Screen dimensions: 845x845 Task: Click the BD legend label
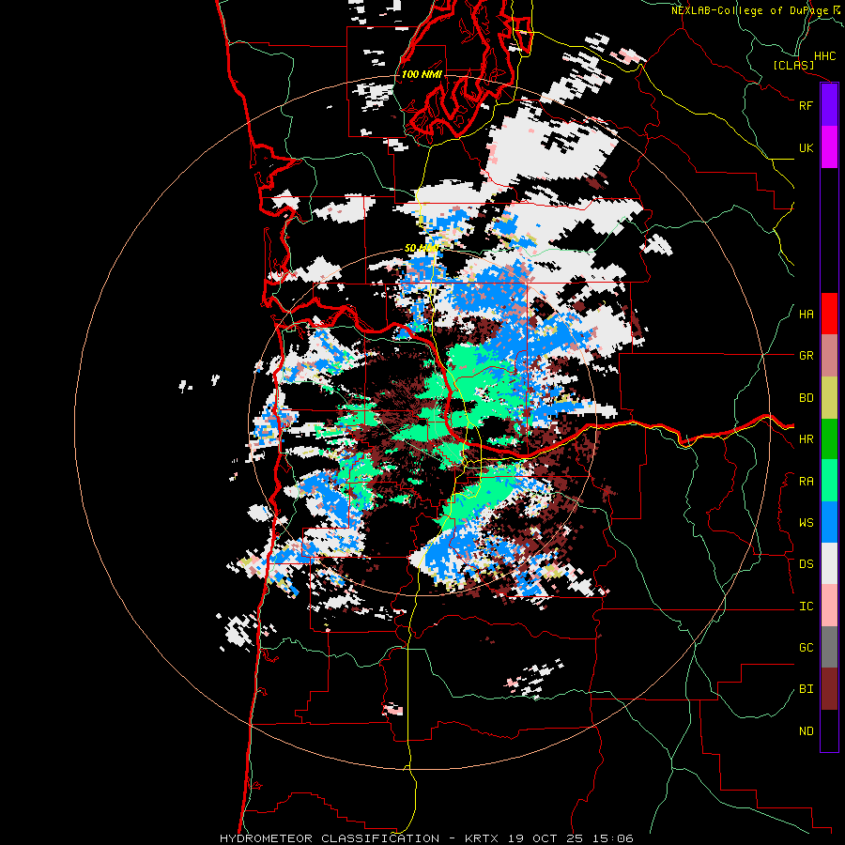point(806,398)
